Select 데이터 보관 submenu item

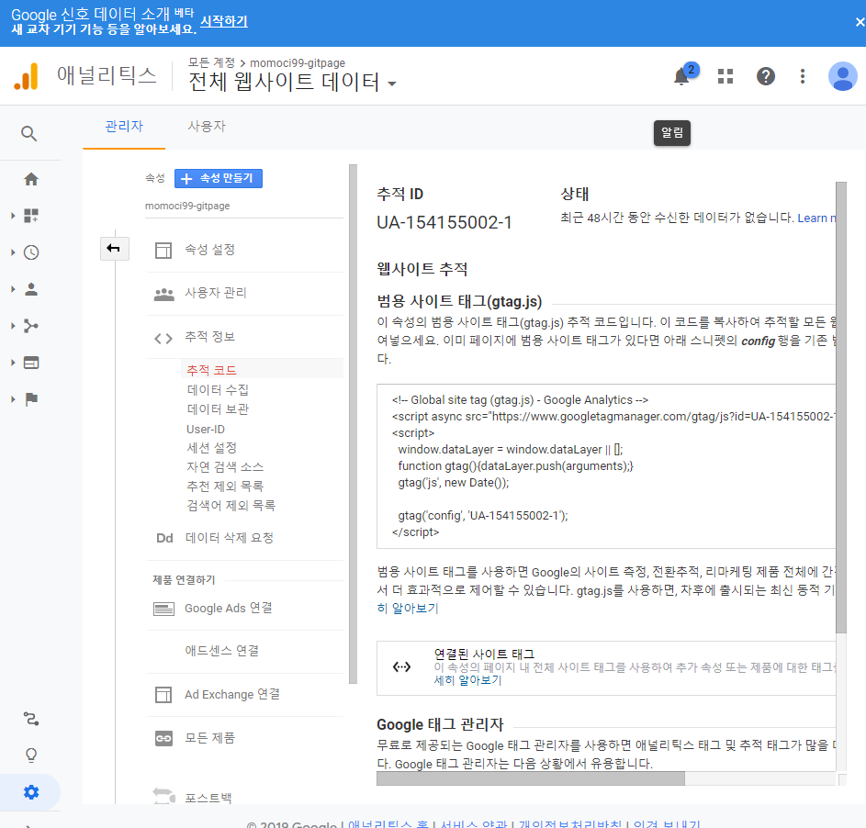[218, 409]
